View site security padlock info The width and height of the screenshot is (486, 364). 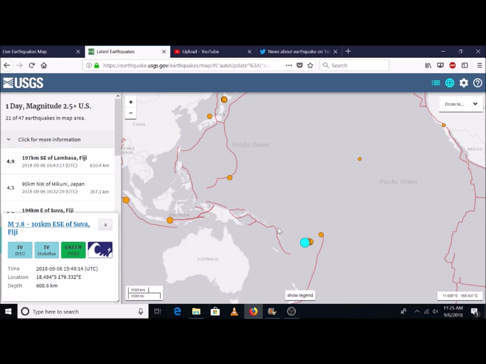click(96, 65)
